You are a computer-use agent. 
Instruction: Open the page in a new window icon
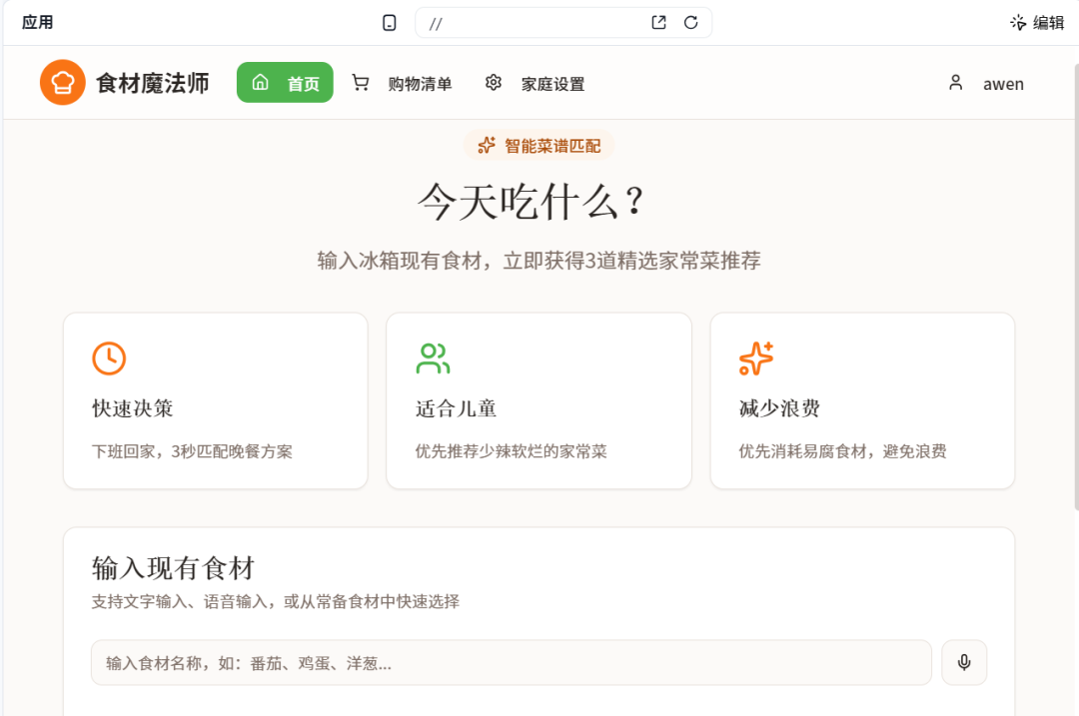(x=658, y=22)
